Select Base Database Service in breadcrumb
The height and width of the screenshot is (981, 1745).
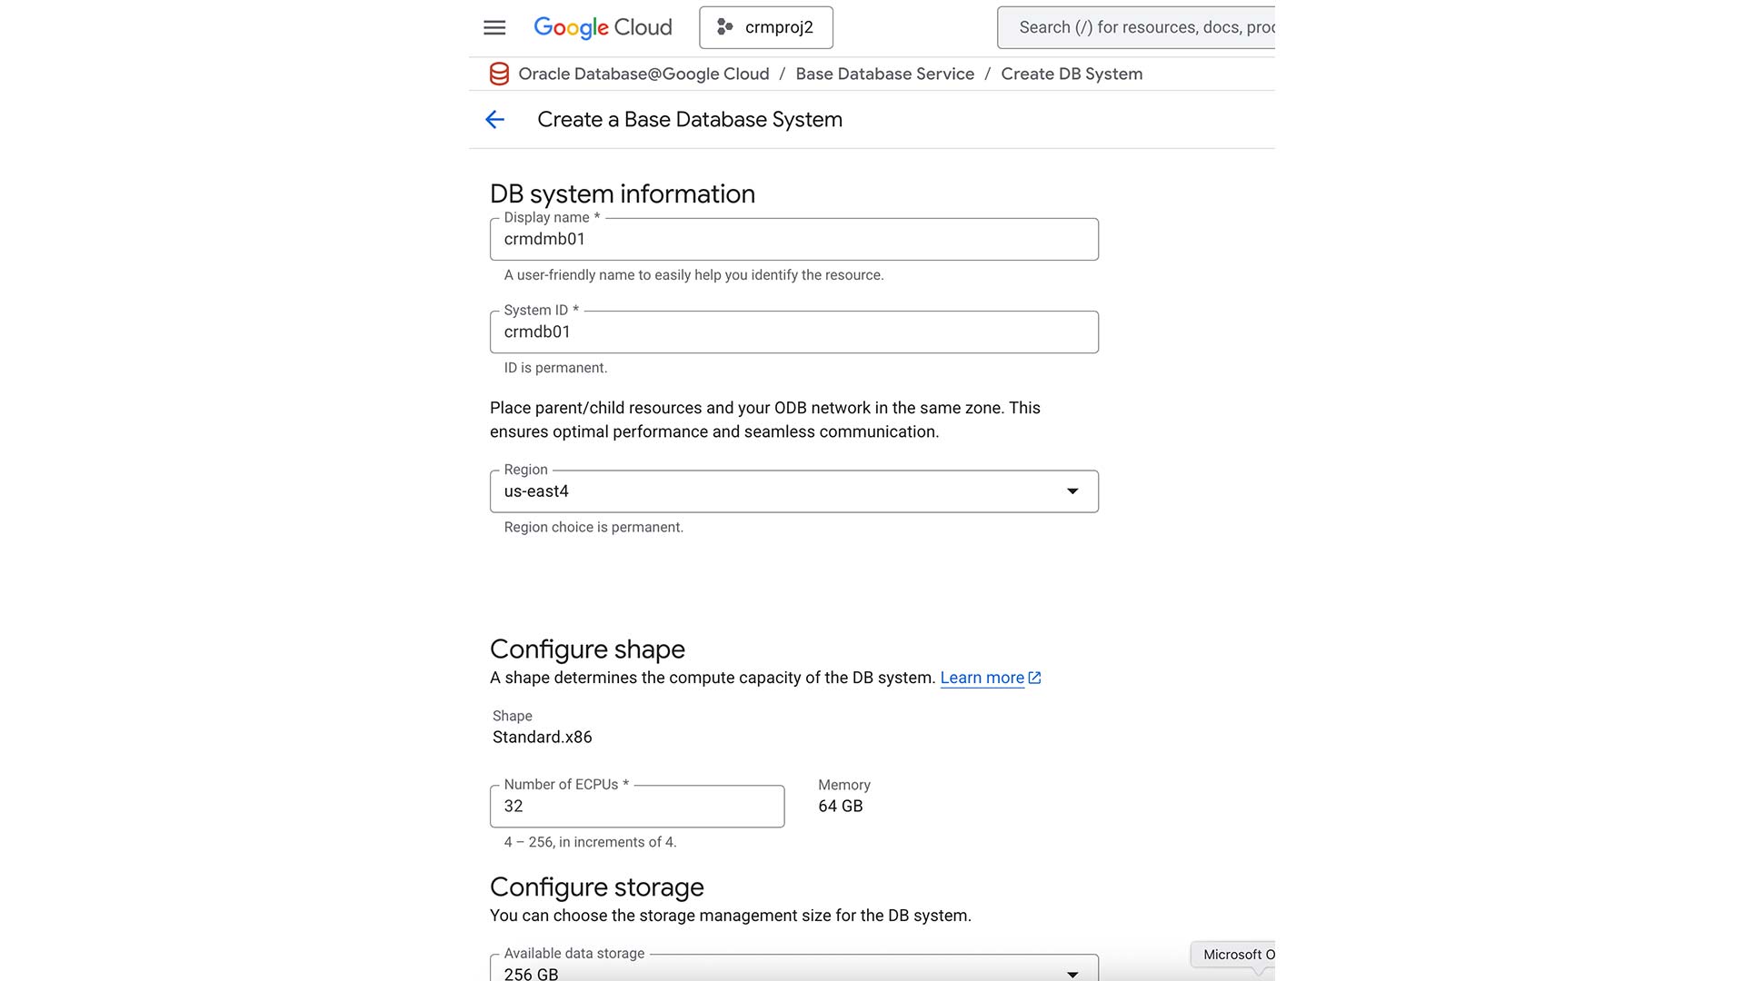pyautogui.click(x=884, y=74)
